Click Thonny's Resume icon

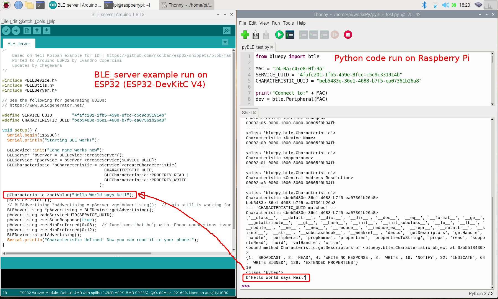coord(335,35)
